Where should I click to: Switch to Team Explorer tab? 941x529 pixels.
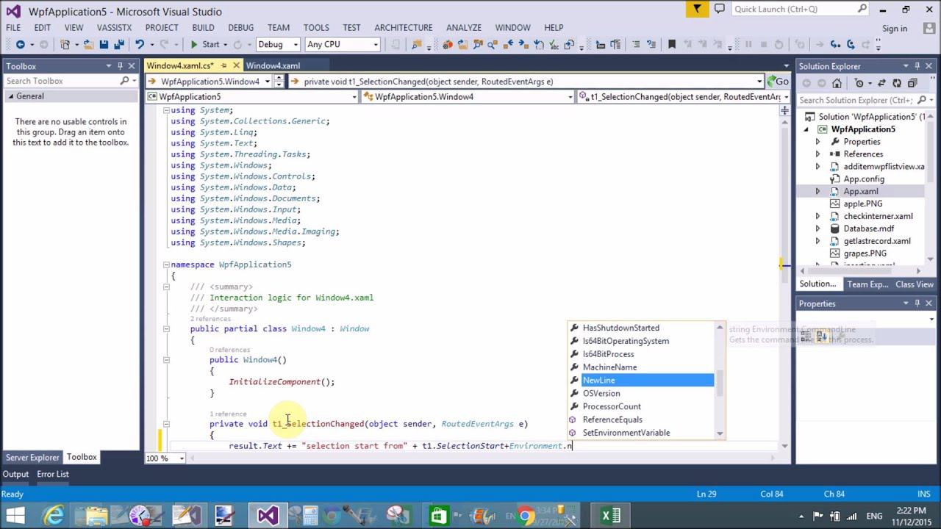pyautogui.click(x=867, y=284)
